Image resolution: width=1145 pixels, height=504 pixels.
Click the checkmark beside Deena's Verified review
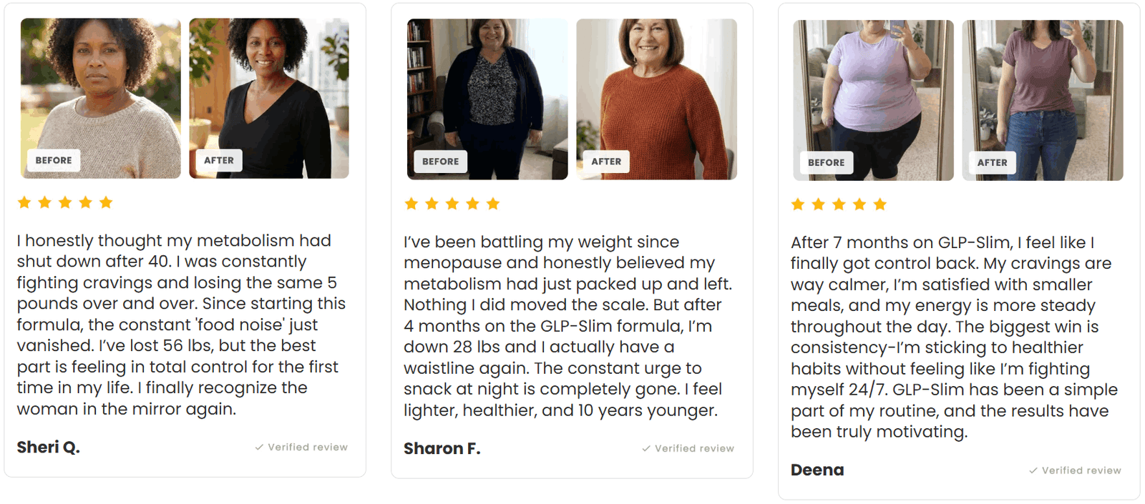tap(1033, 470)
